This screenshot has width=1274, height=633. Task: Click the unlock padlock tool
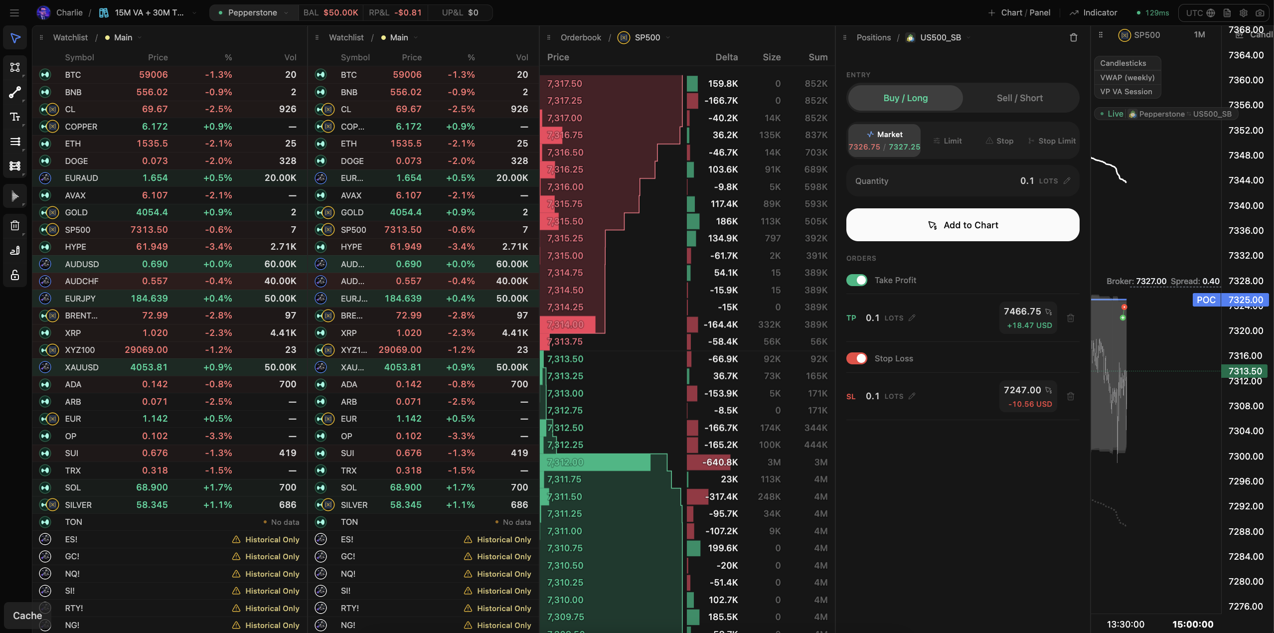(15, 275)
